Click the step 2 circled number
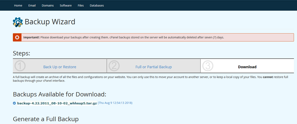Viewport: 297px width, 124px height. (114, 66)
